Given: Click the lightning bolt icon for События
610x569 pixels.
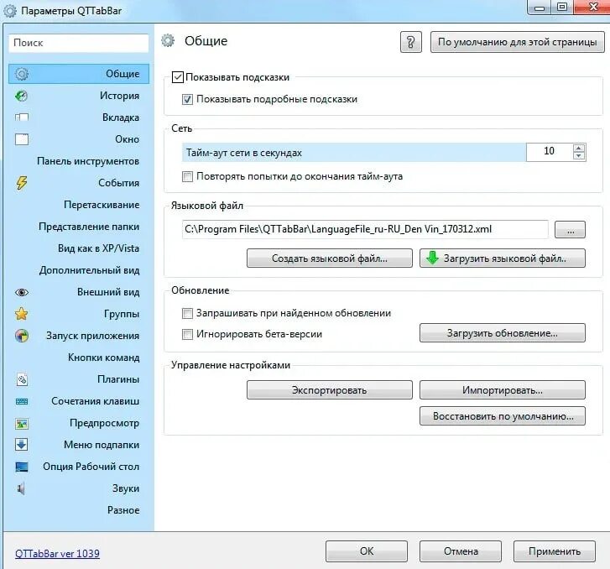Looking at the screenshot, I should (x=22, y=183).
